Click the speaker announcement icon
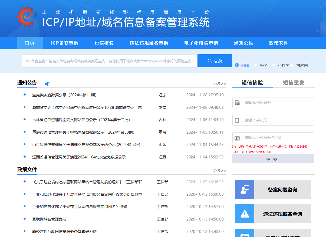 pos(47,84)
